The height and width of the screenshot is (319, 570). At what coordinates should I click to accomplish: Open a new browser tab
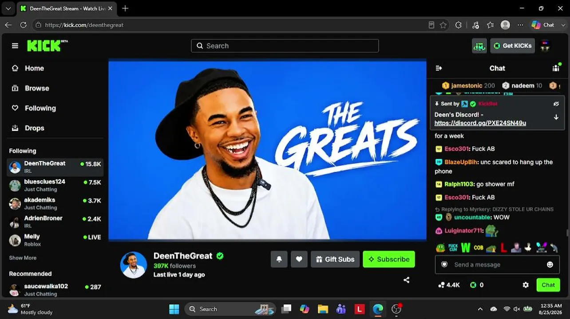pyautogui.click(x=125, y=8)
